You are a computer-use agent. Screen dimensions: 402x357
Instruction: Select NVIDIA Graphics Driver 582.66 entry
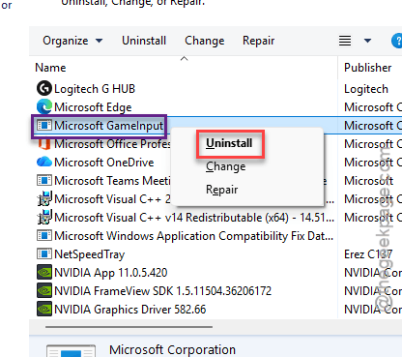tap(130, 310)
